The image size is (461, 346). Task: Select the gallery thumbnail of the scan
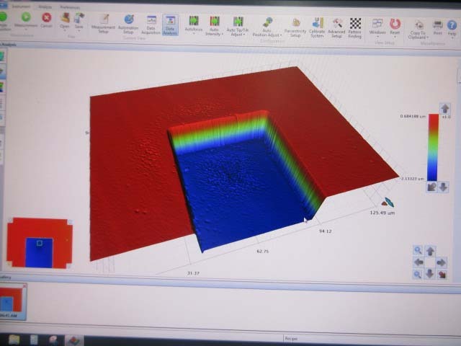point(12,301)
